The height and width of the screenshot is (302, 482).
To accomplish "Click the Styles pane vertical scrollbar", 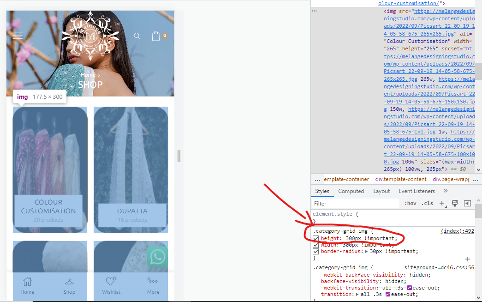I will coord(478,211).
